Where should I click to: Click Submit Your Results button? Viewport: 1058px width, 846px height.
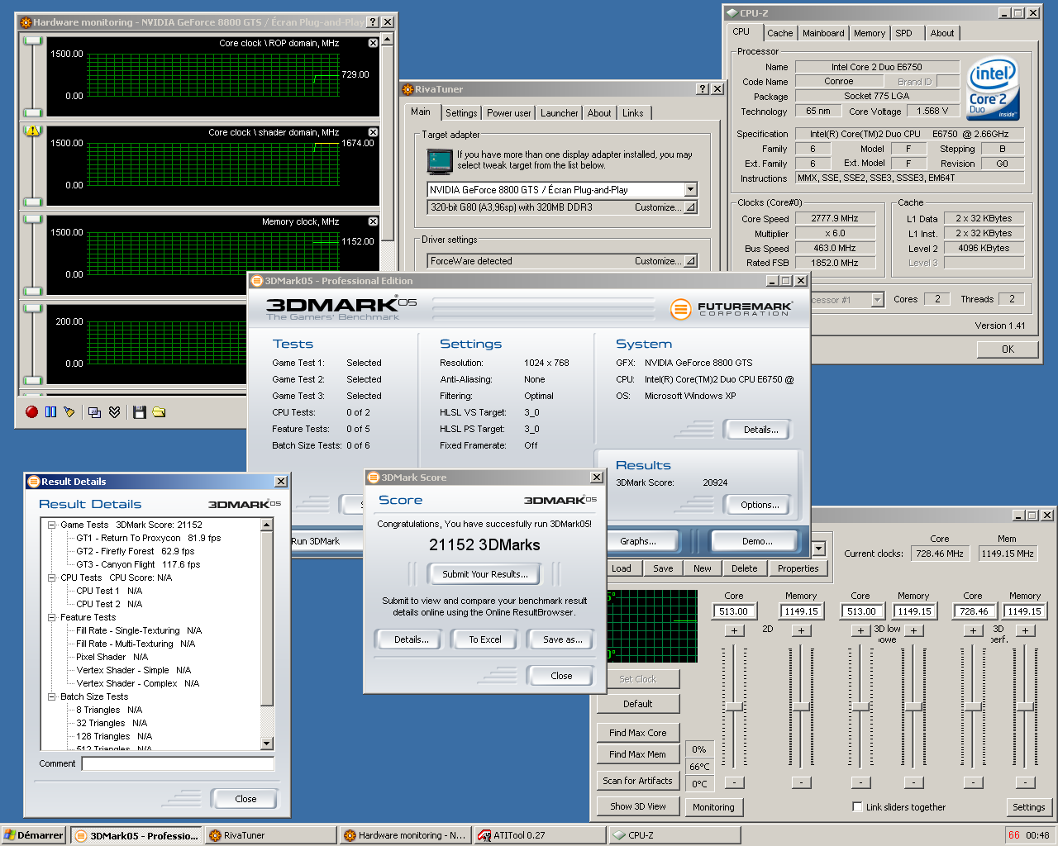[x=484, y=574]
